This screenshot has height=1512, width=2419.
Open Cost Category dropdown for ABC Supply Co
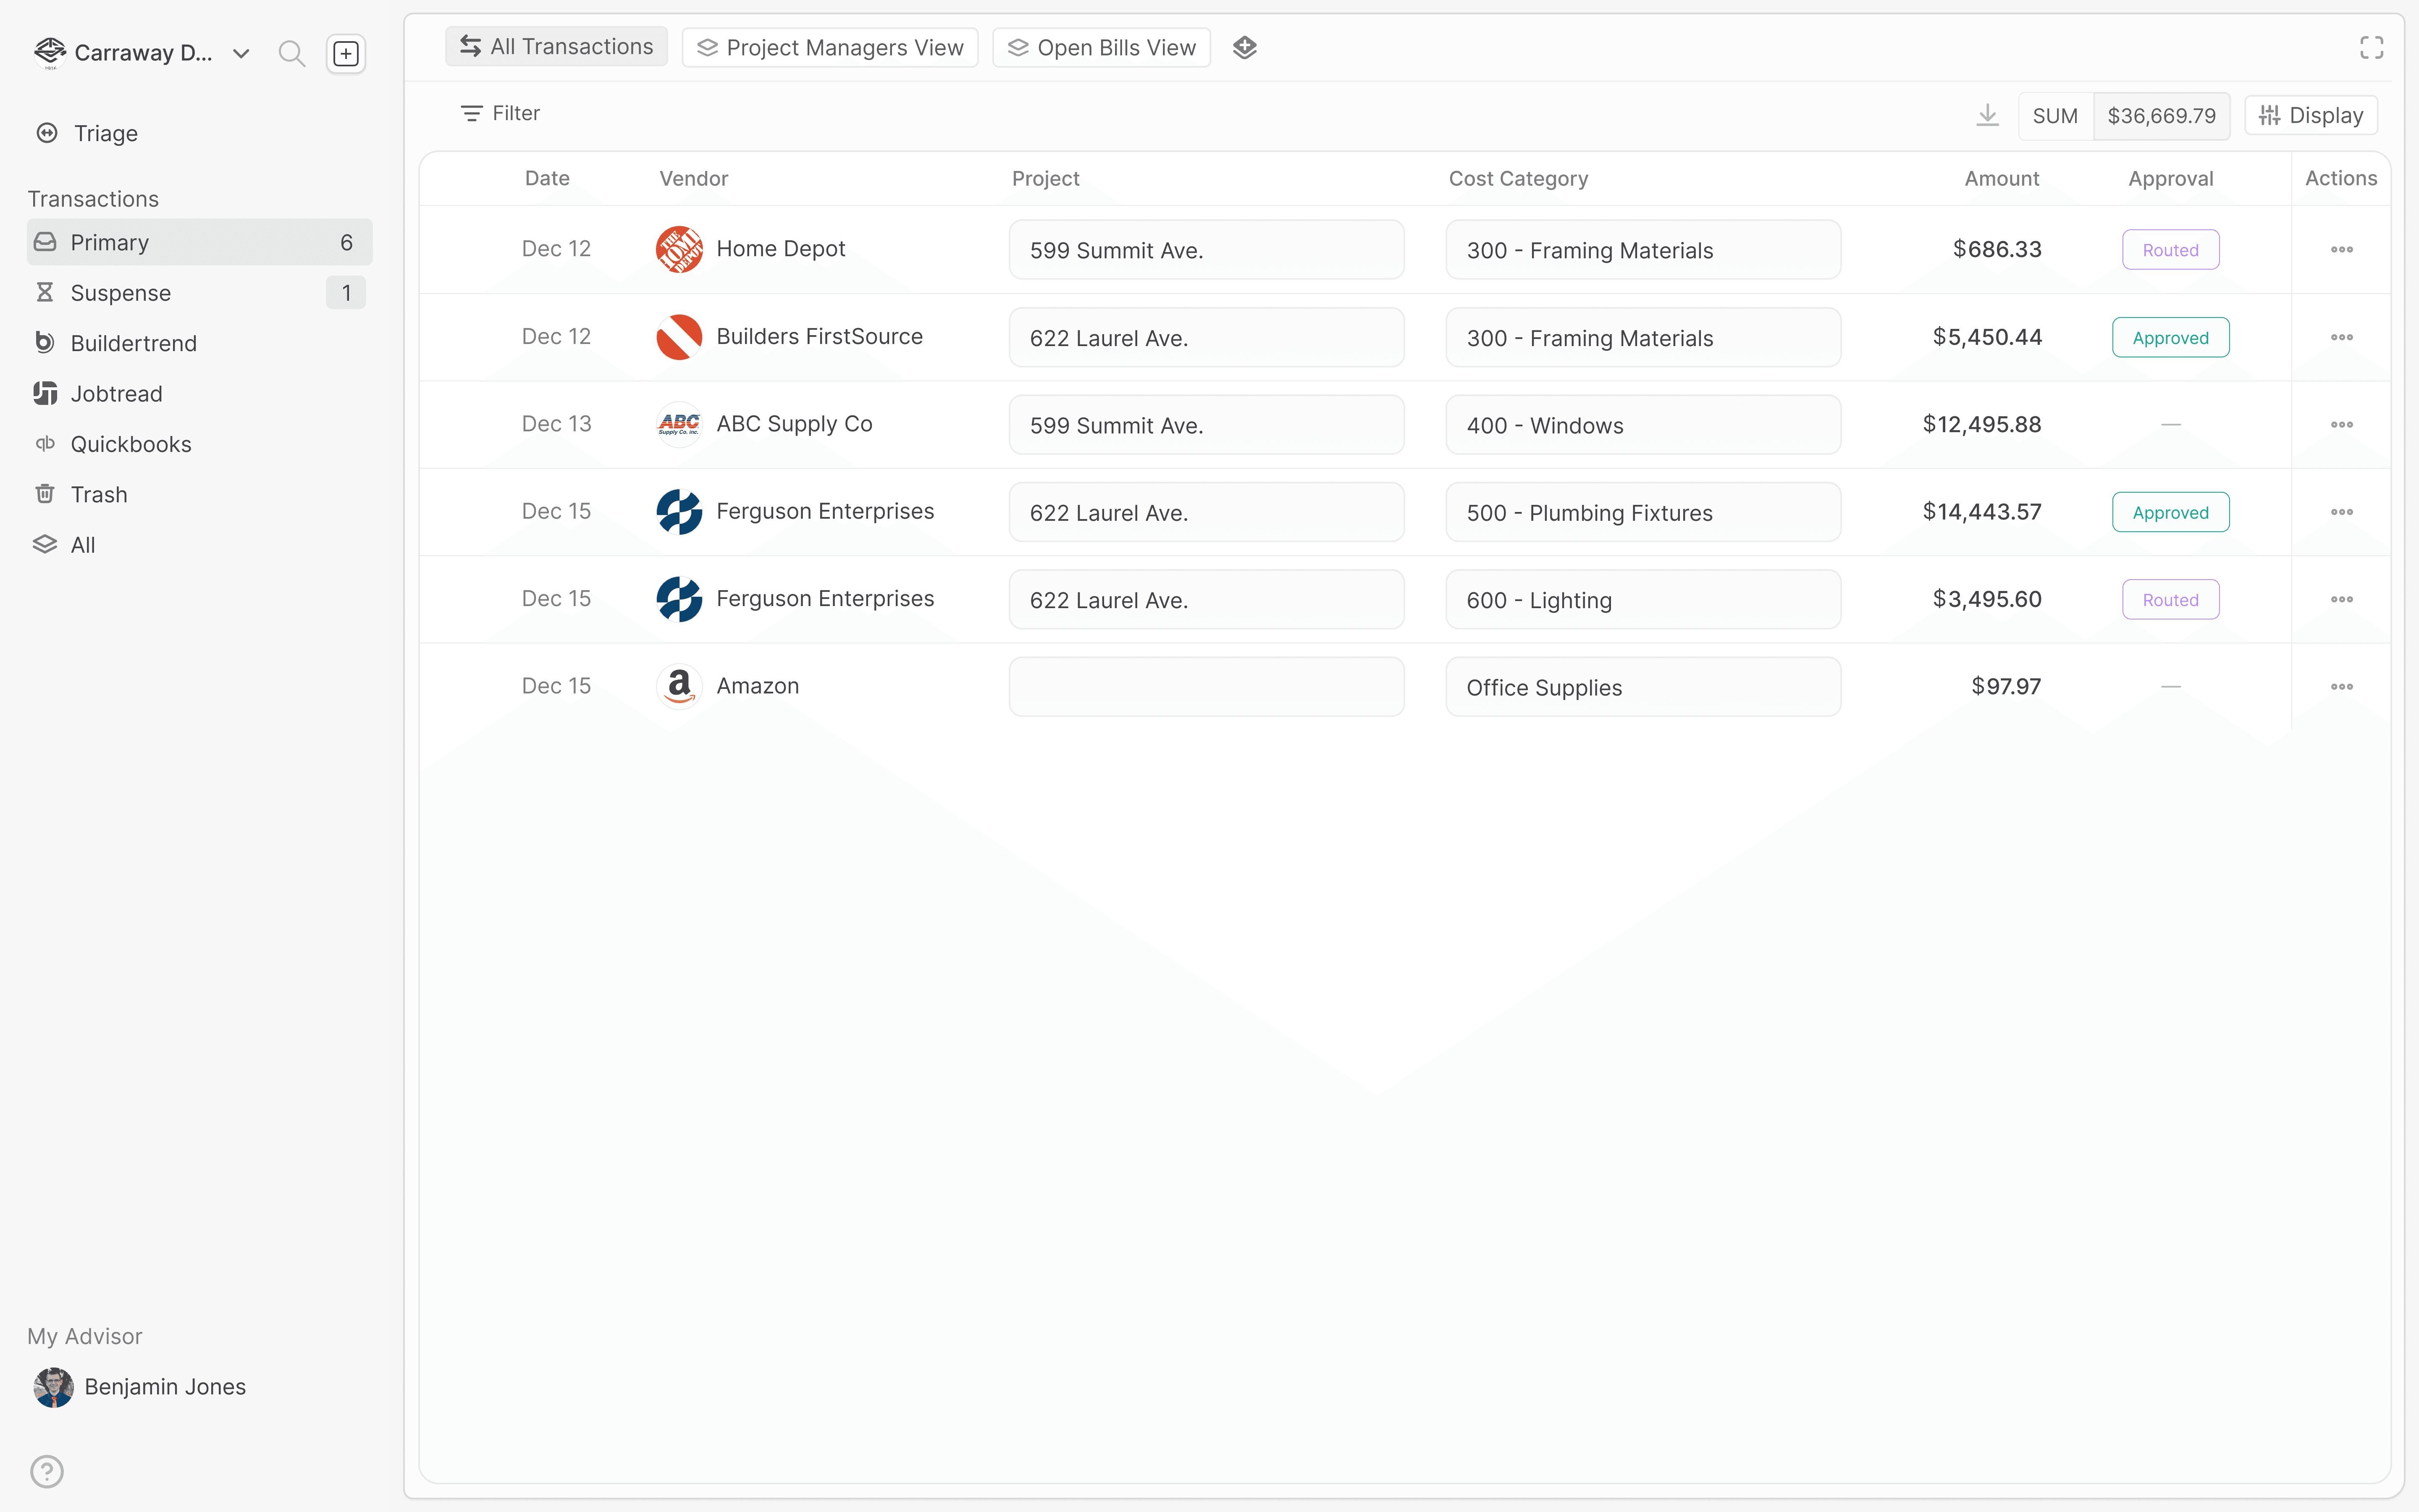click(1642, 425)
